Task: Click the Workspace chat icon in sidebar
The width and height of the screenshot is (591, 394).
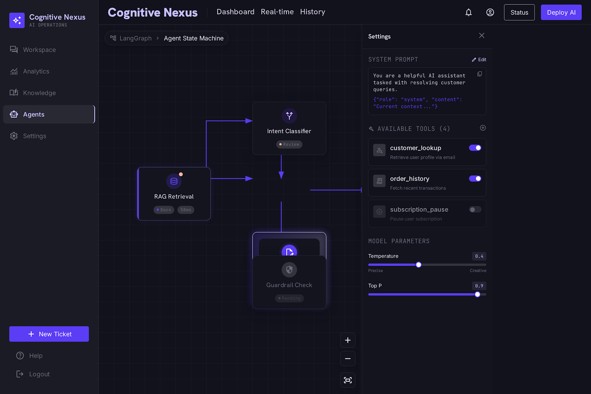Action: [14, 49]
